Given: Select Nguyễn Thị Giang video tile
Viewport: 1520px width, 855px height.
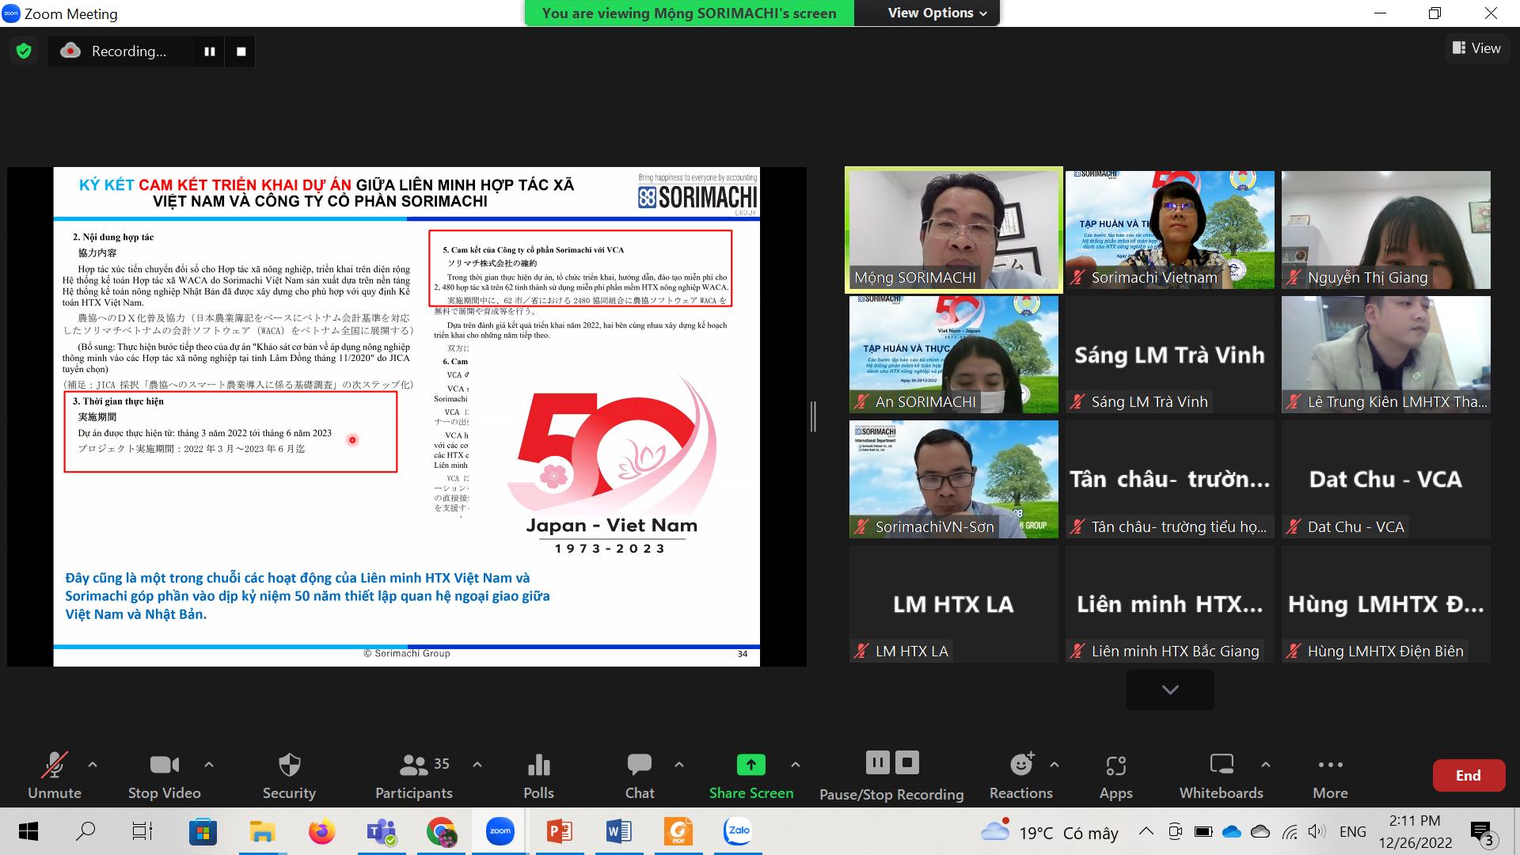Looking at the screenshot, I should point(1386,229).
